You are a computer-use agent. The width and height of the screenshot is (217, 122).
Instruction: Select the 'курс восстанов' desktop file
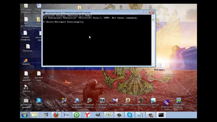click(x=25, y=22)
